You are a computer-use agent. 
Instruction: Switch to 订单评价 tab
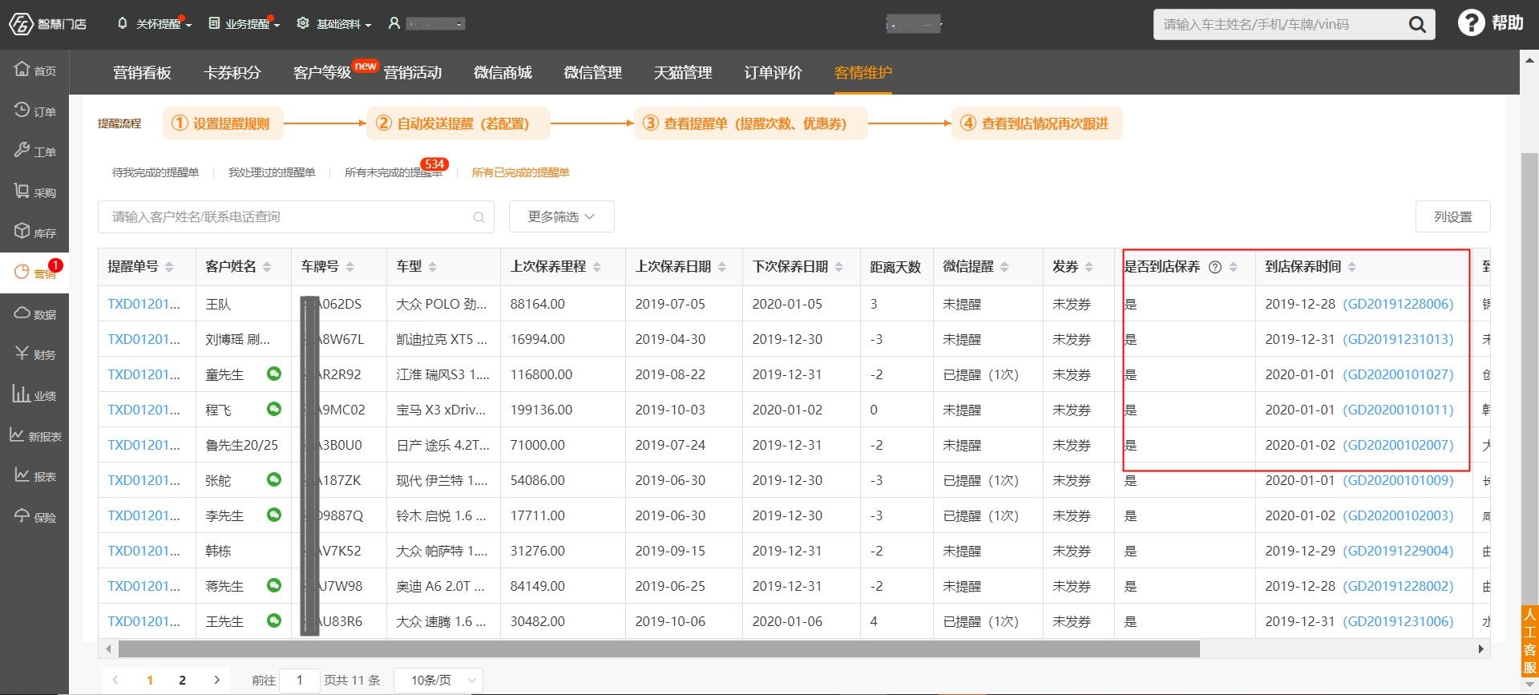773,72
